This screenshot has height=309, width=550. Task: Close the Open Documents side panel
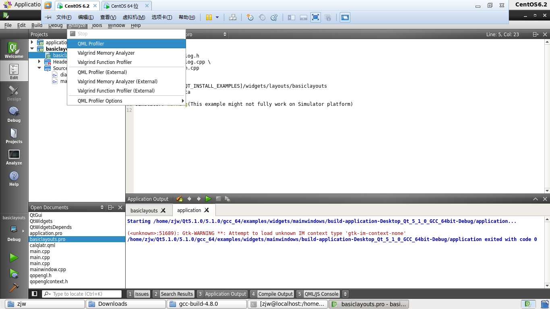point(120,207)
